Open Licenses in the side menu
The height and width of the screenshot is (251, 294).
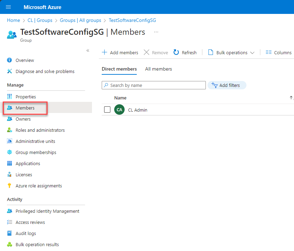pos(24,175)
